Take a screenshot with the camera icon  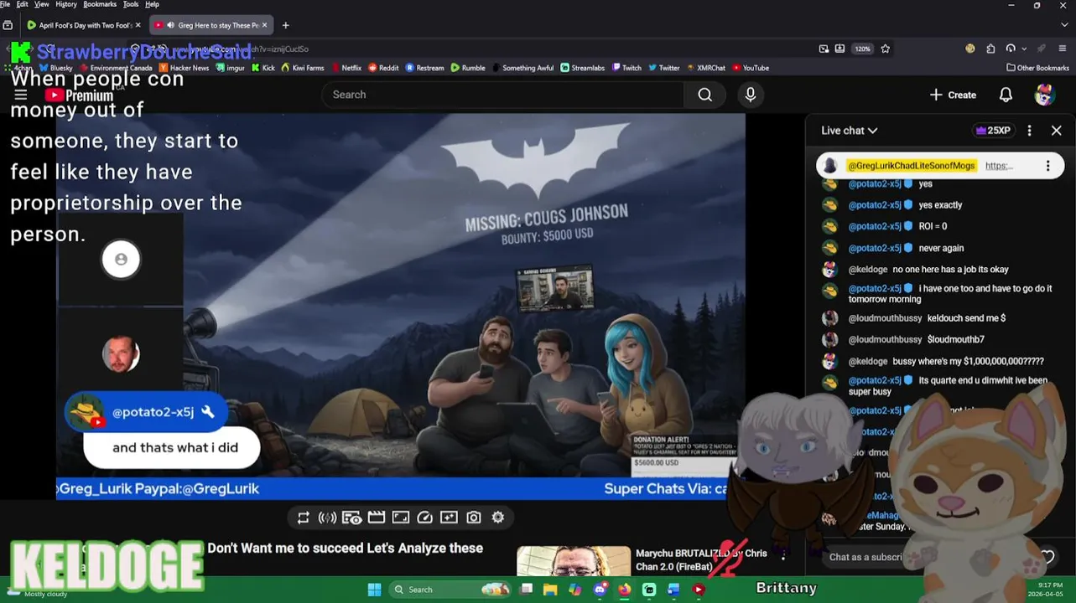point(474,518)
